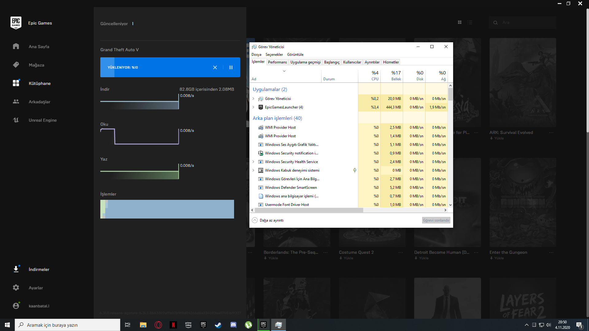Open Discord from the taskbar

point(233,325)
